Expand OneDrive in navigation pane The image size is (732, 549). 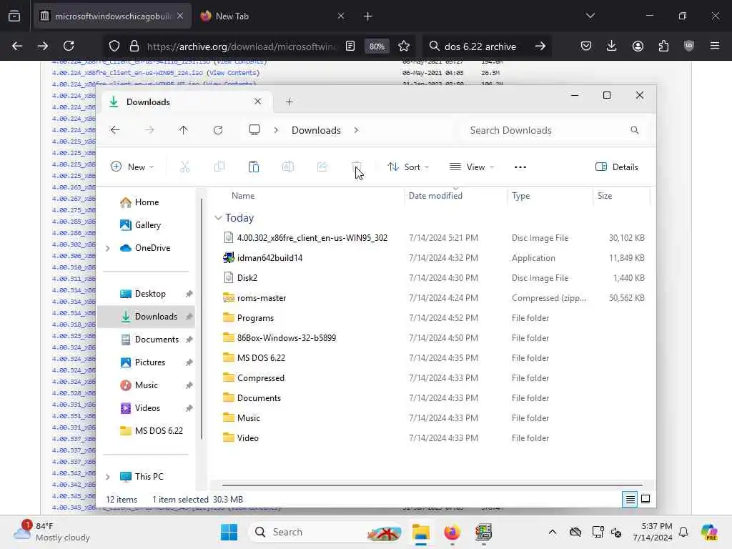[x=108, y=248]
